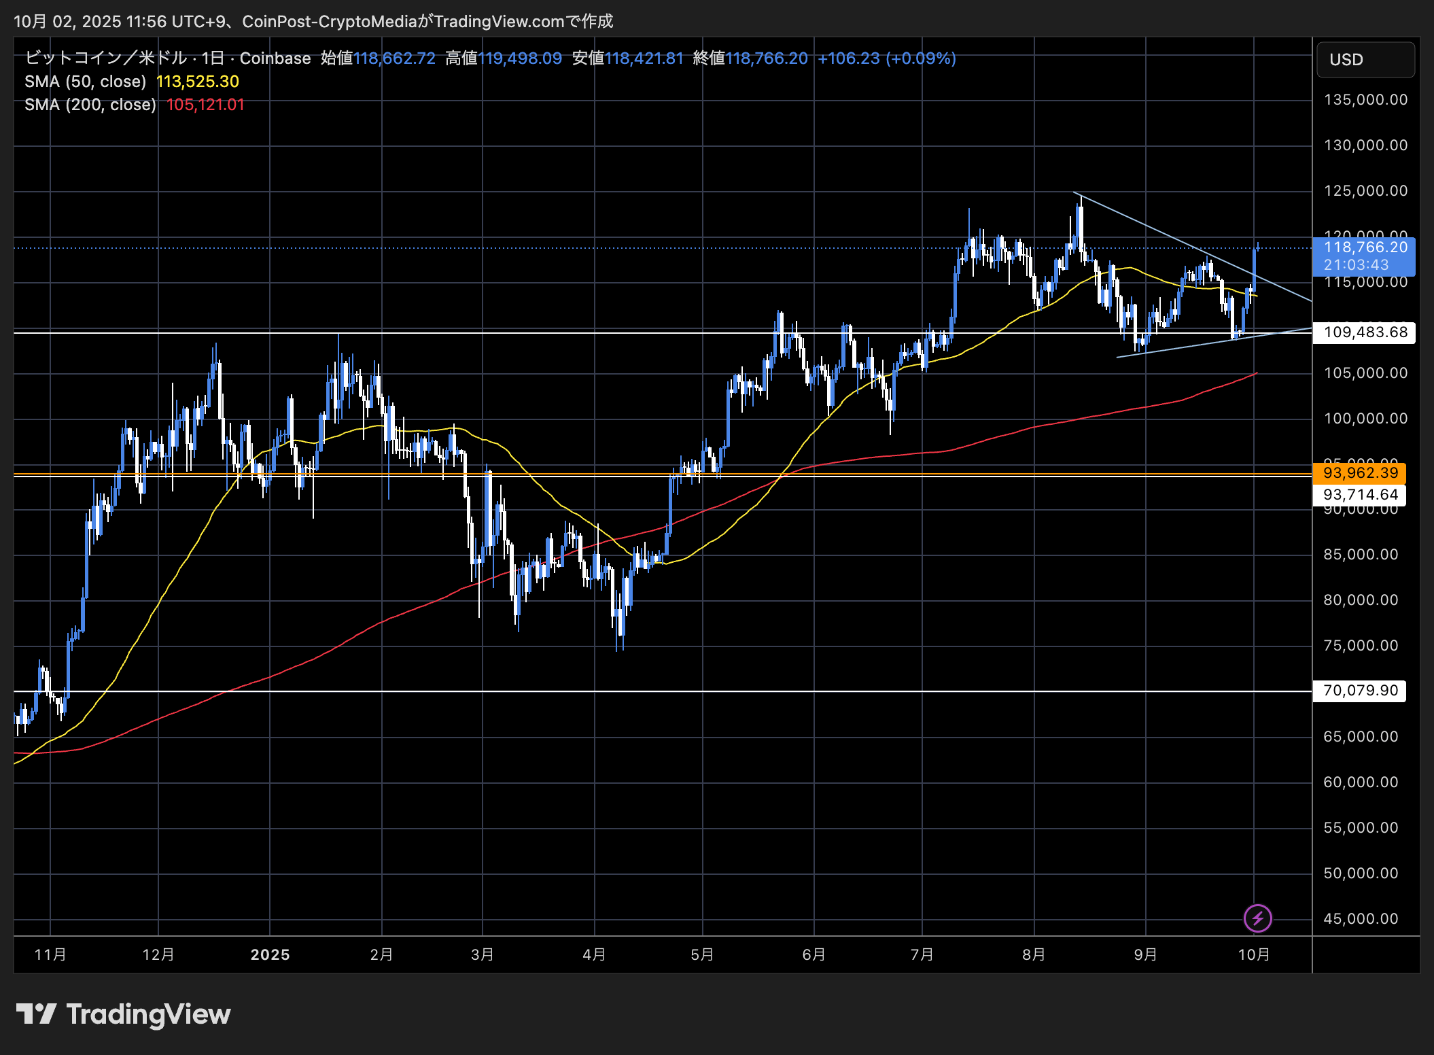Viewport: 1434px width, 1055px height.
Task: Click the white 93,714.64 price label
Action: click(1360, 495)
